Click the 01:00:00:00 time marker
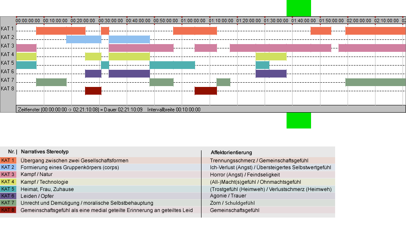This screenshot has height=227, width=406. click(x=193, y=21)
